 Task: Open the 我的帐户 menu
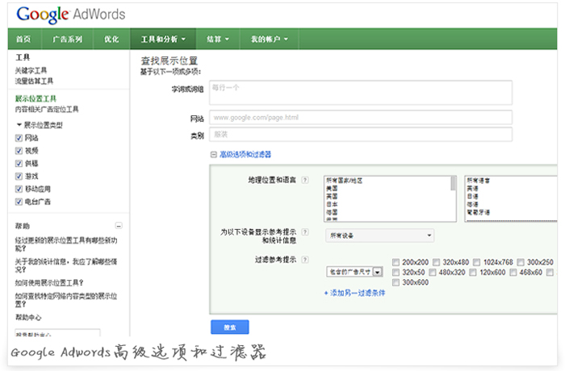(267, 39)
